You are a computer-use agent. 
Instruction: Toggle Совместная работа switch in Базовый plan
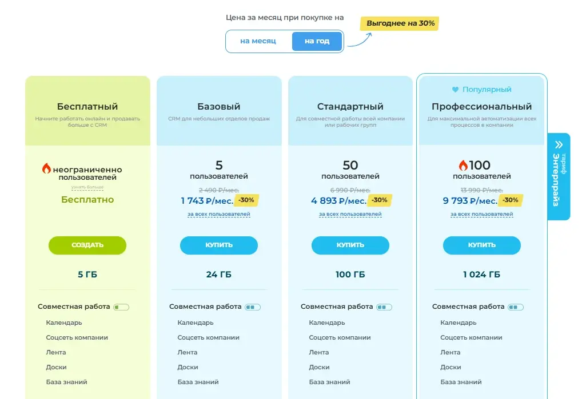tap(253, 307)
